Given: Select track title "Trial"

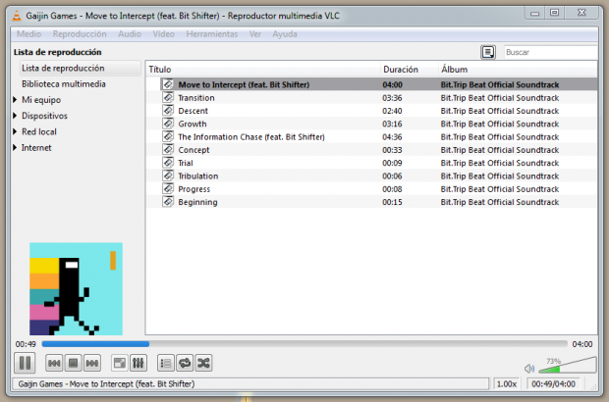Looking at the screenshot, I should tap(186, 163).
